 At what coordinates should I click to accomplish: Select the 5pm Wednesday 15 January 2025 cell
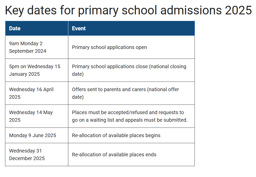35,70
